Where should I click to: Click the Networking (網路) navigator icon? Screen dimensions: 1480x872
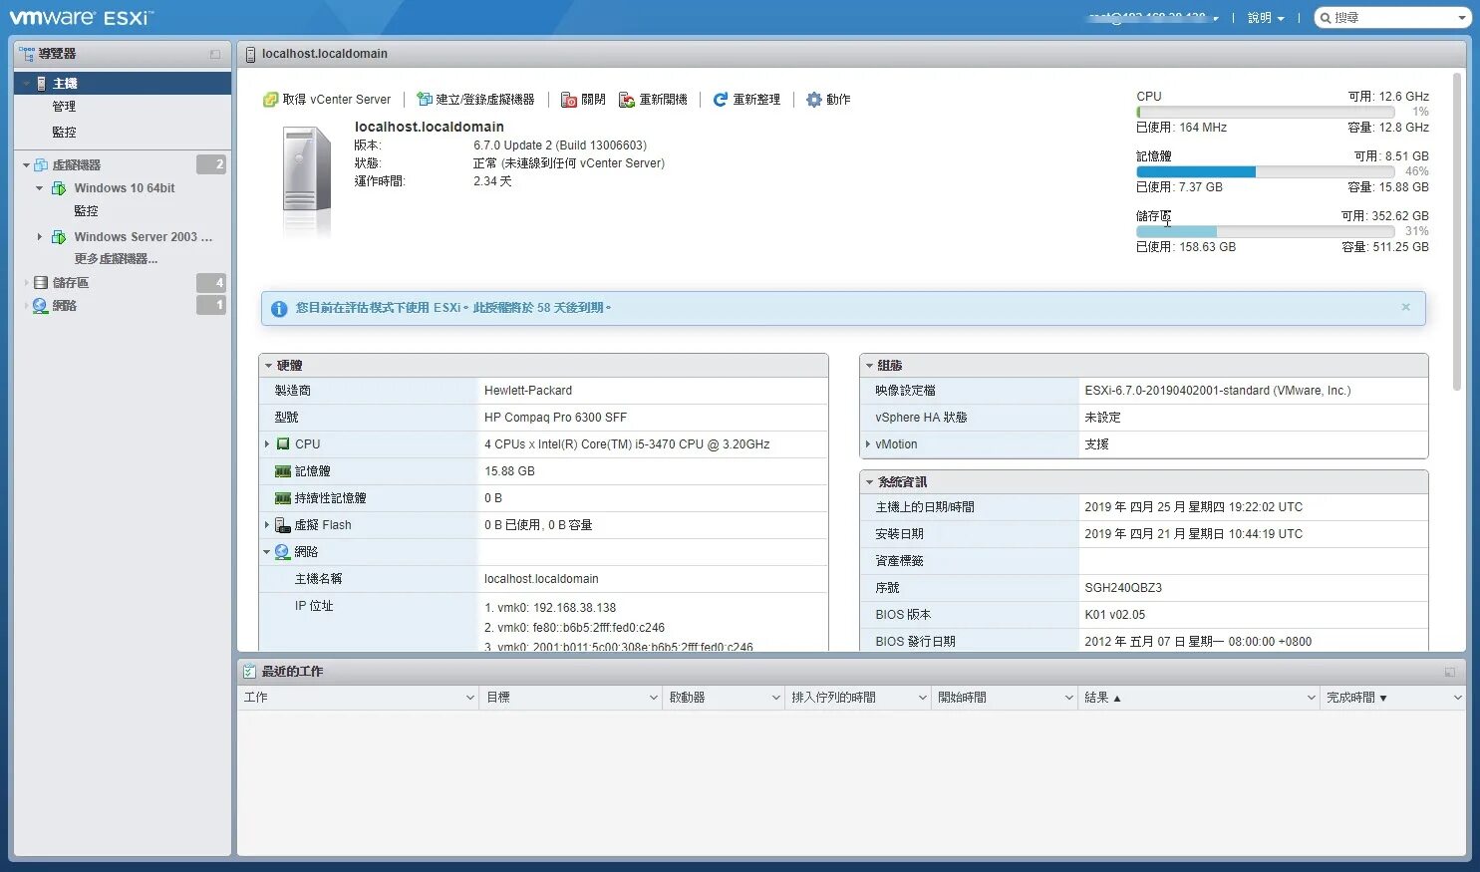[x=41, y=306]
